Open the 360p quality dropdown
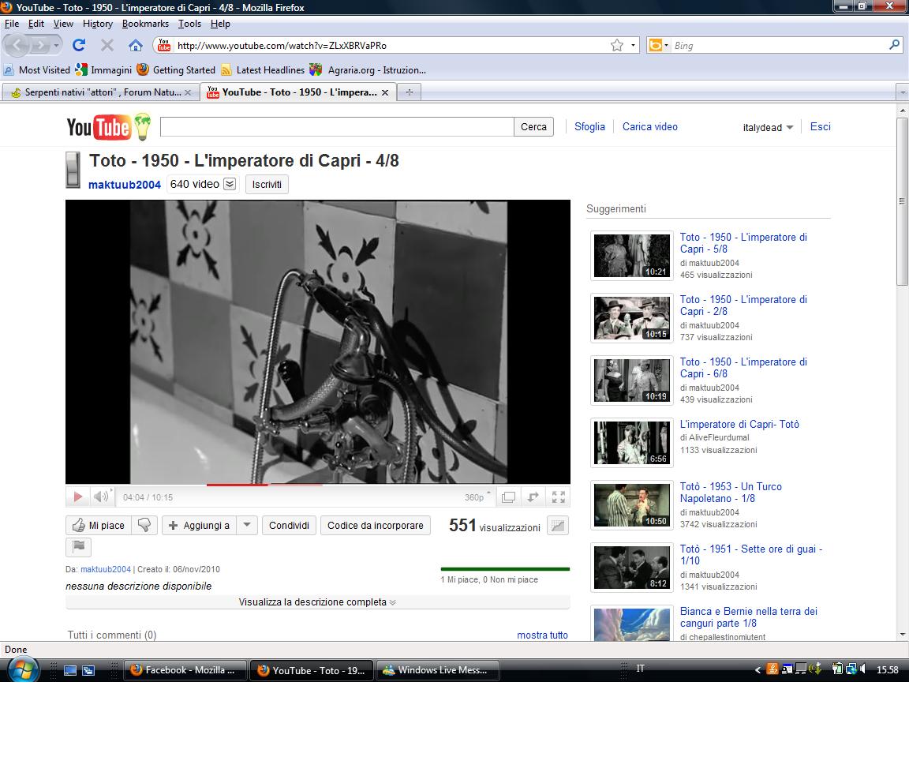Image resolution: width=909 pixels, height=757 pixels. [x=477, y=497]
